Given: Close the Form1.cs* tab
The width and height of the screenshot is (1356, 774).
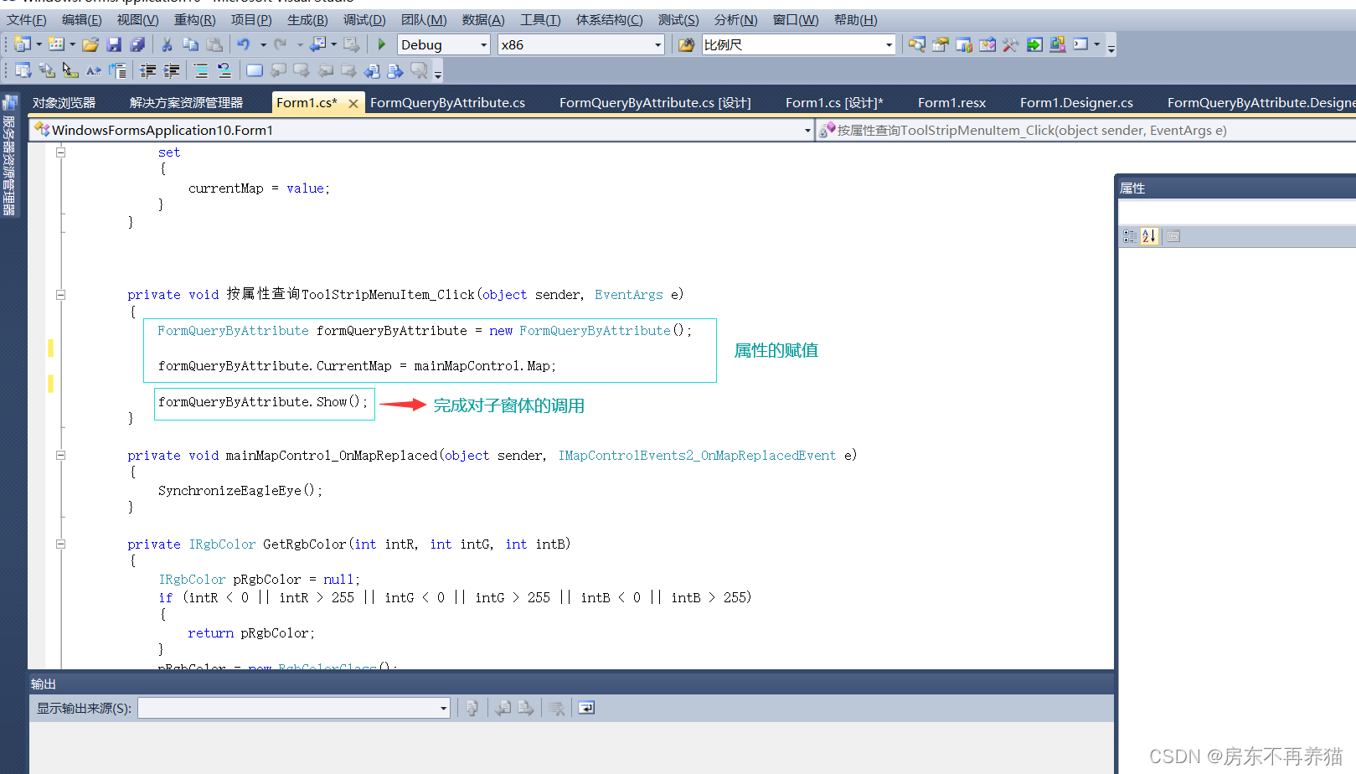Looking at the screenshot, I should (353, 104).
